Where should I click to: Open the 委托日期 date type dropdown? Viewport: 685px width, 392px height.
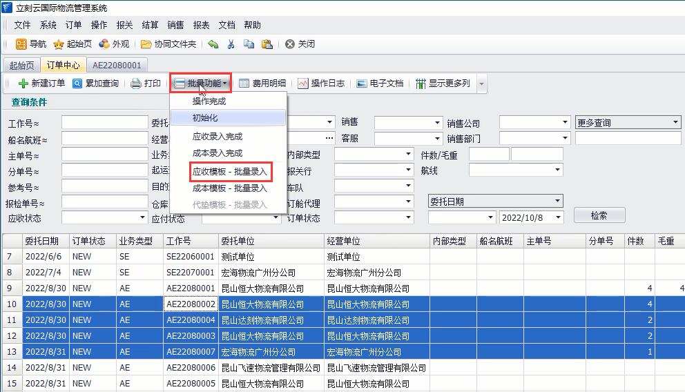pyautogui.click(x=558, y=202)
